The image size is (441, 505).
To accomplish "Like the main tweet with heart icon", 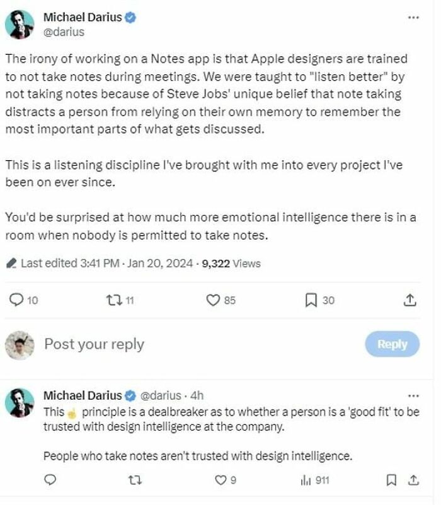I will [214, 300].
